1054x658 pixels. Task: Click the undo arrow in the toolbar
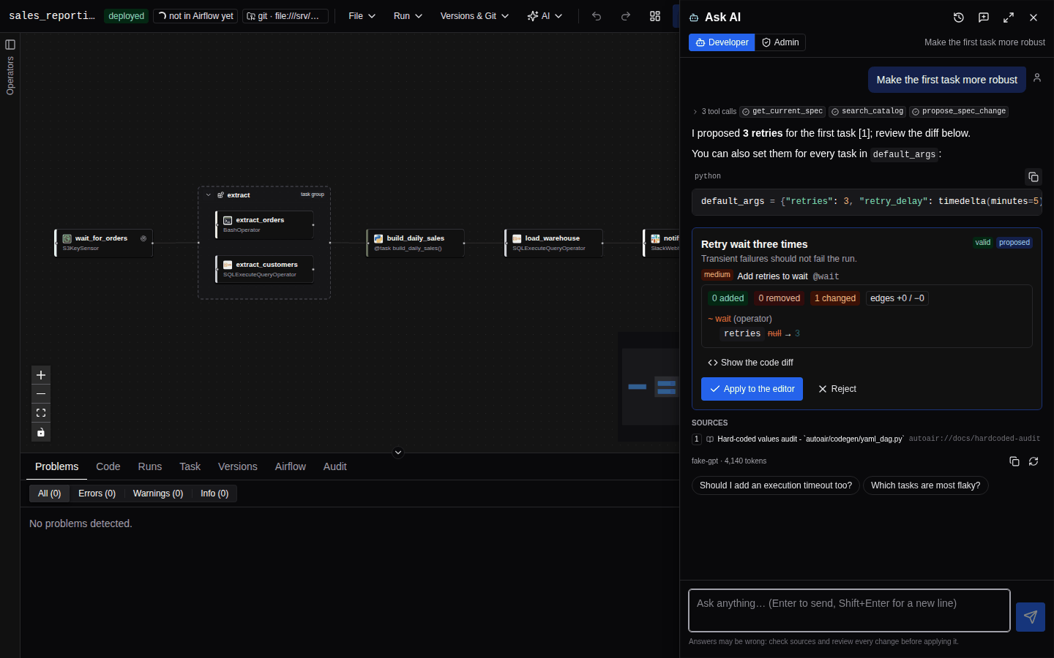(x=597, y=16)
